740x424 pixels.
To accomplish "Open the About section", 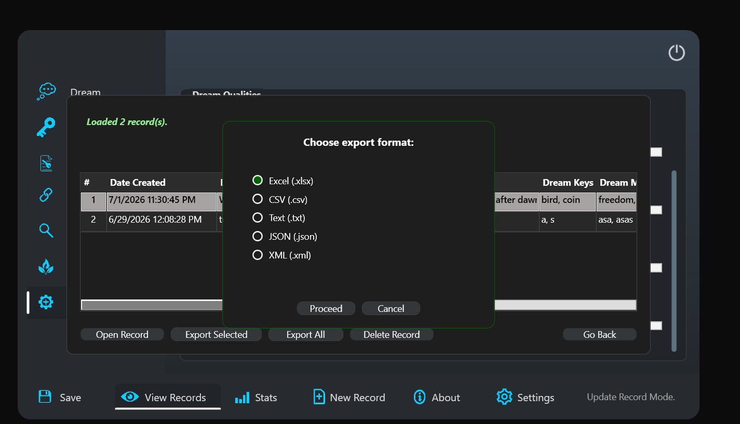I will point(437,398).
